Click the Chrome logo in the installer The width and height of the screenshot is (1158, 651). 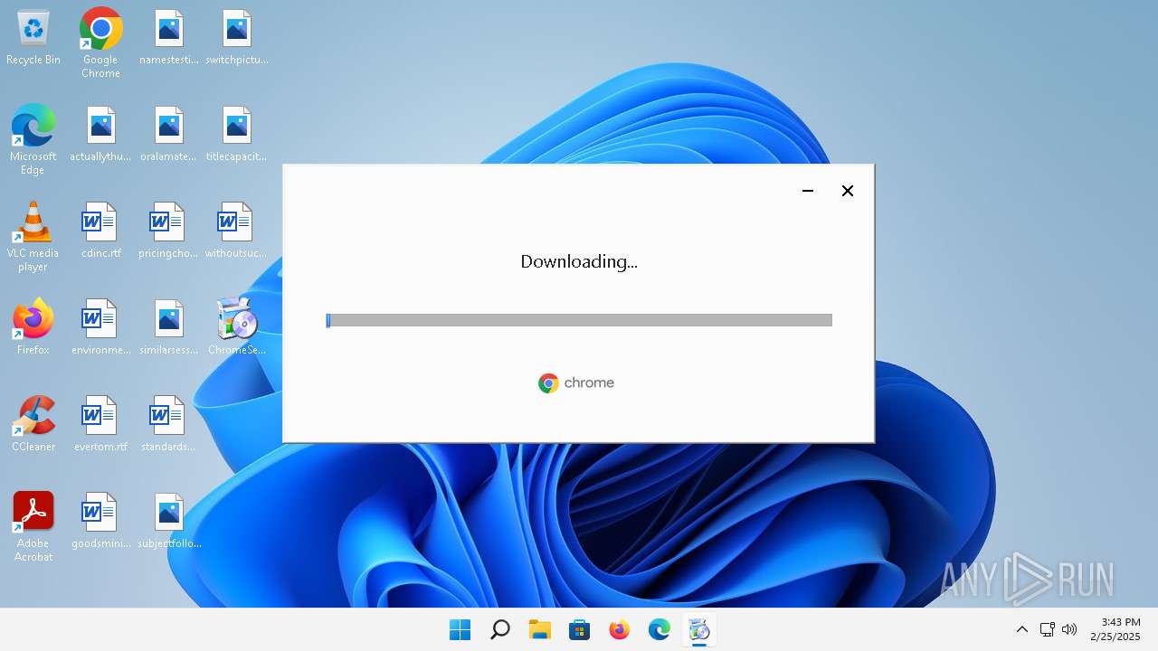pos(576,383)
